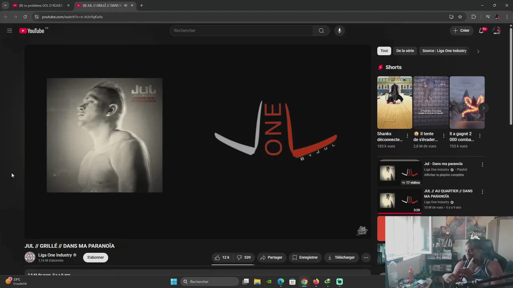Reload the page in Chrome
Viewport: 513px width, 288px height.
coord(25,17)
